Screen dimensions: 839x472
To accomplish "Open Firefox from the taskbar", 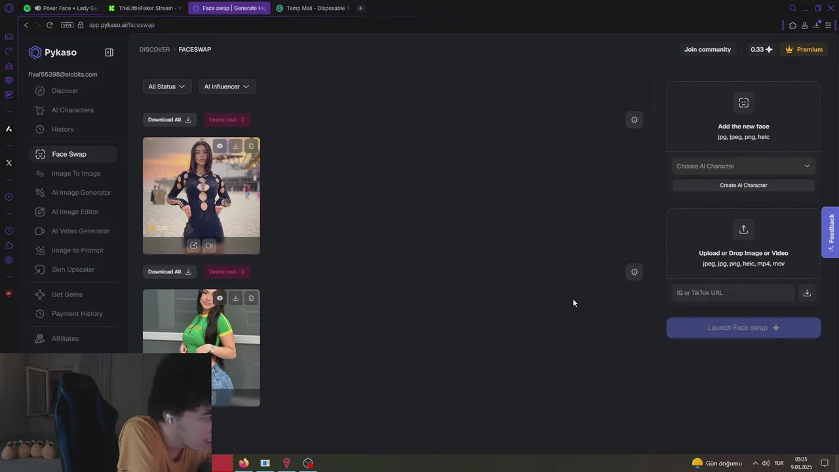I will point(244,463).
